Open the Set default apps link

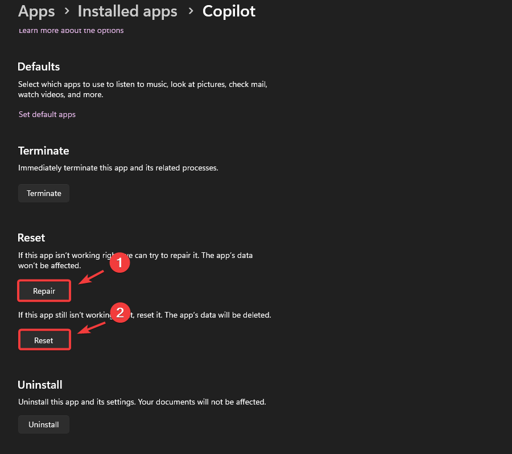click(47, 114)
